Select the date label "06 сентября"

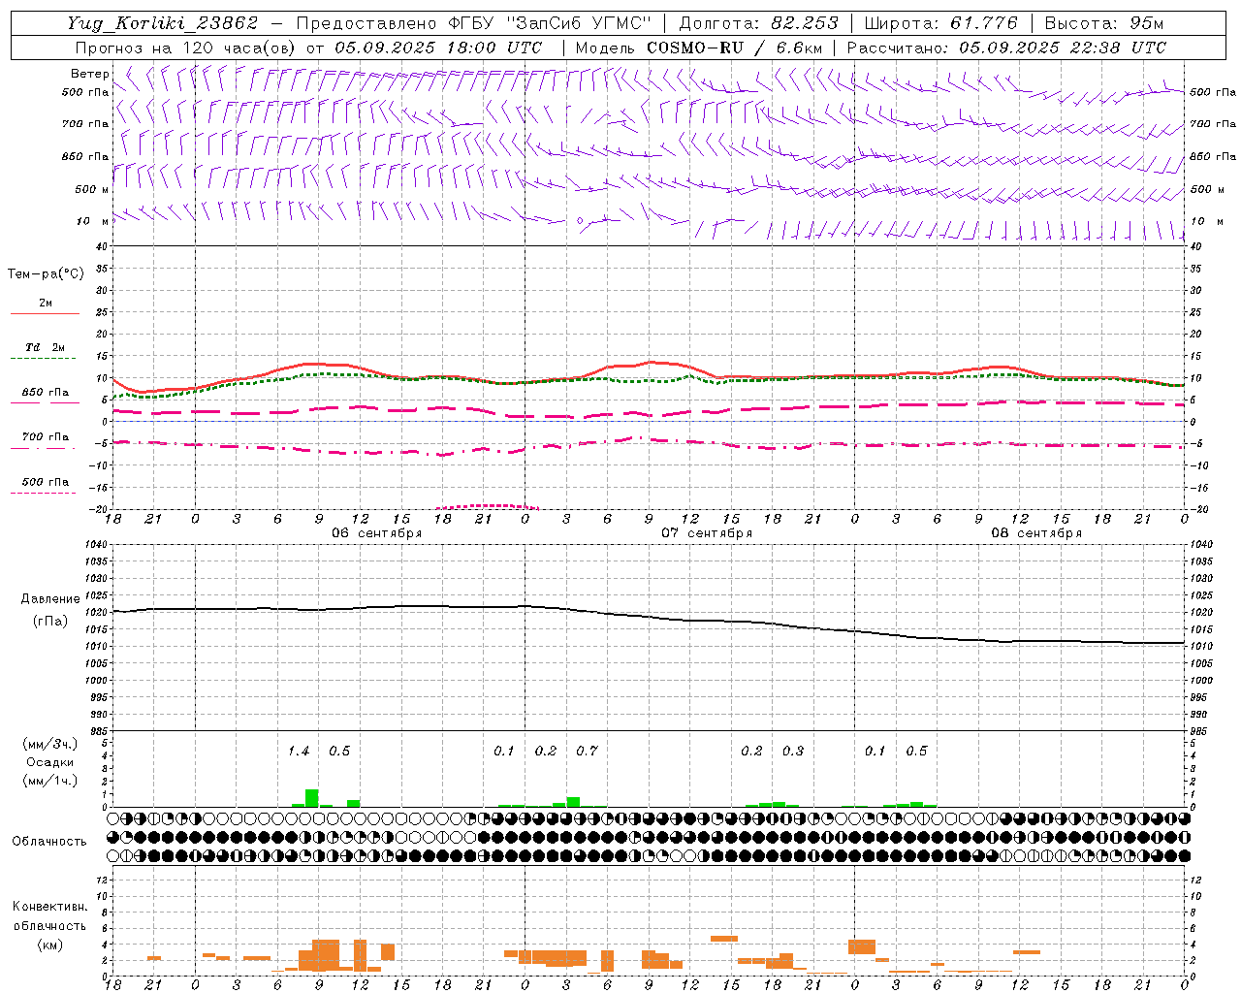pos(377,532)
